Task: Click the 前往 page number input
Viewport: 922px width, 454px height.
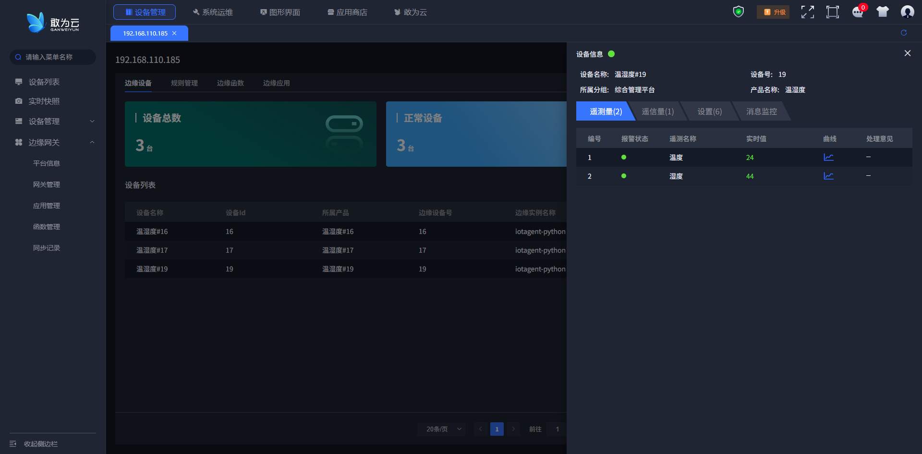Action: [x=557, y=429]
